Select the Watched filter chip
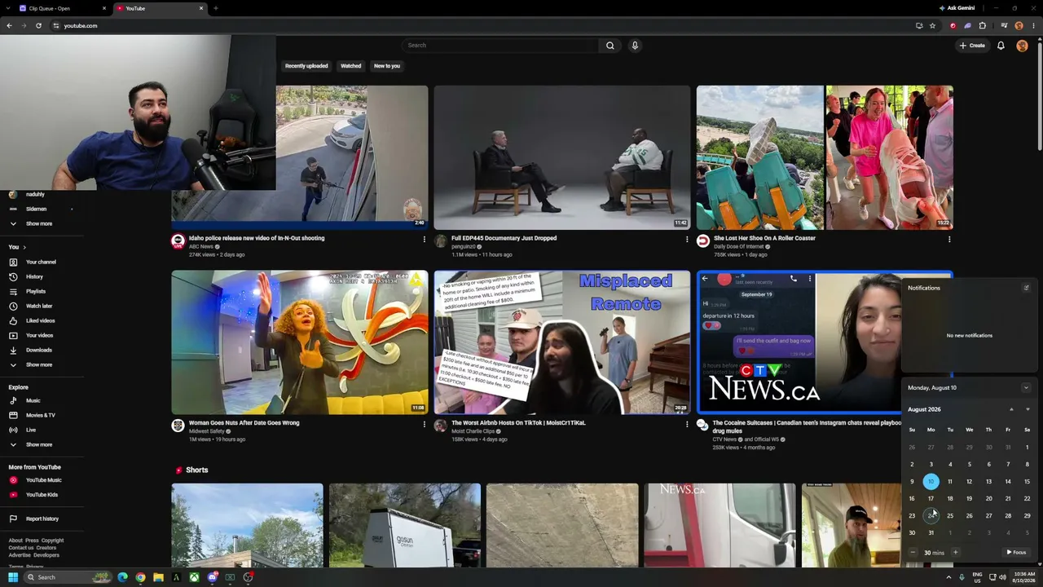 [x=351, y=66]
